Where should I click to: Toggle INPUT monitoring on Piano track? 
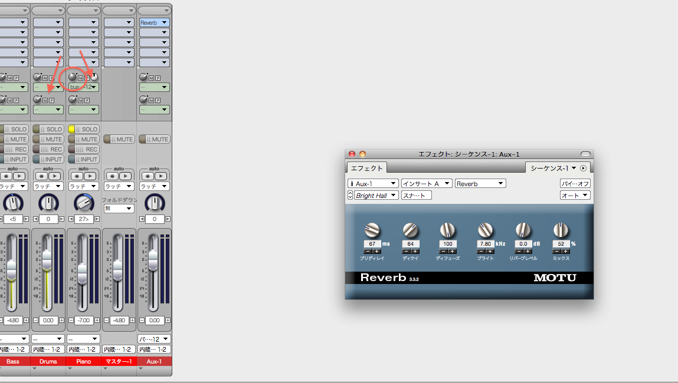[84, 159]
